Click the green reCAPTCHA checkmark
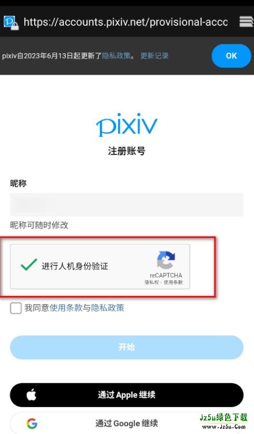Screen dimensions: 254x434 coord(29,264)
